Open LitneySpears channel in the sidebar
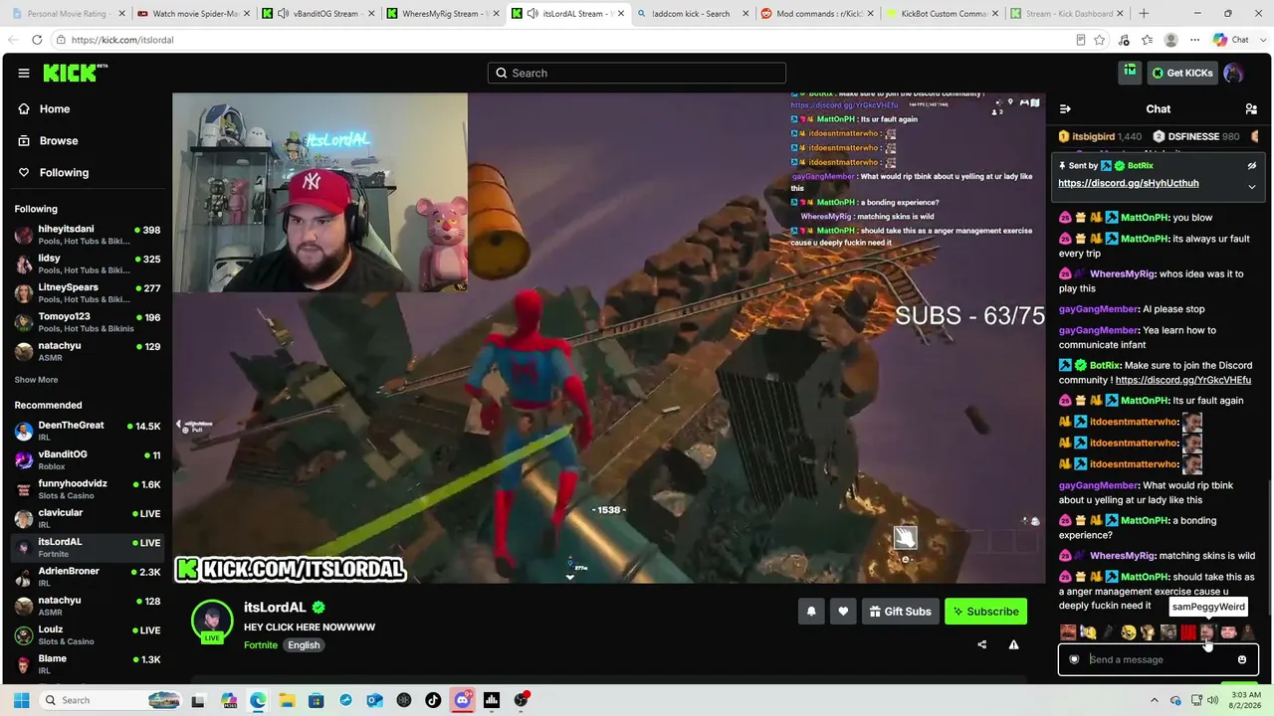The width and height of the screenshot is (1274, 716). [x=88, y=292]
